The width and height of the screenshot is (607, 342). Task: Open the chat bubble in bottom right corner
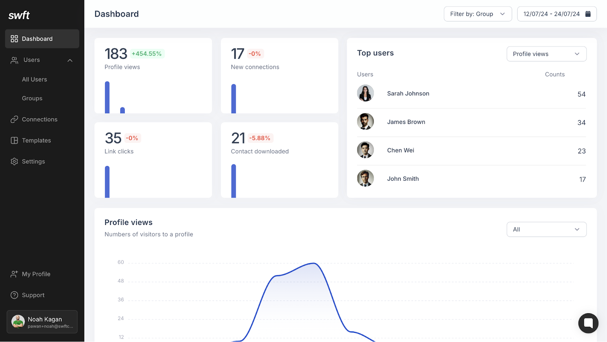tap(588, 323)
